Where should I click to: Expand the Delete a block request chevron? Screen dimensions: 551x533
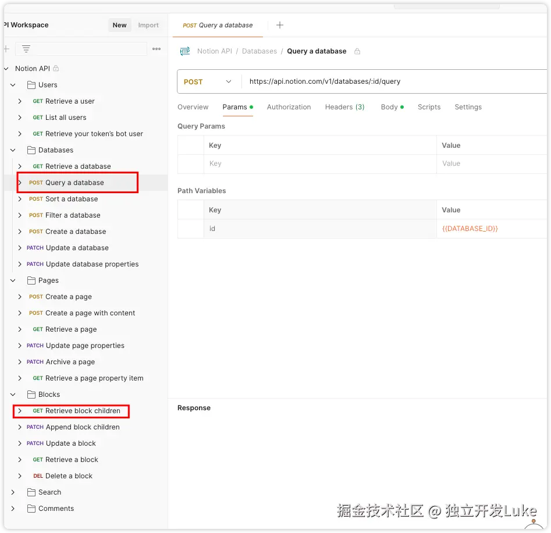click(20, 476)
